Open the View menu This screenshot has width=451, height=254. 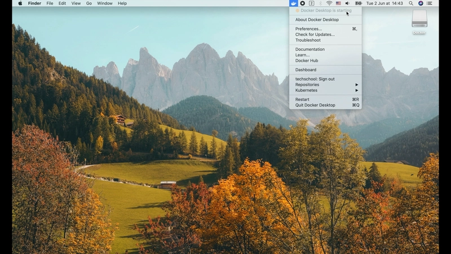click(76, 3)
